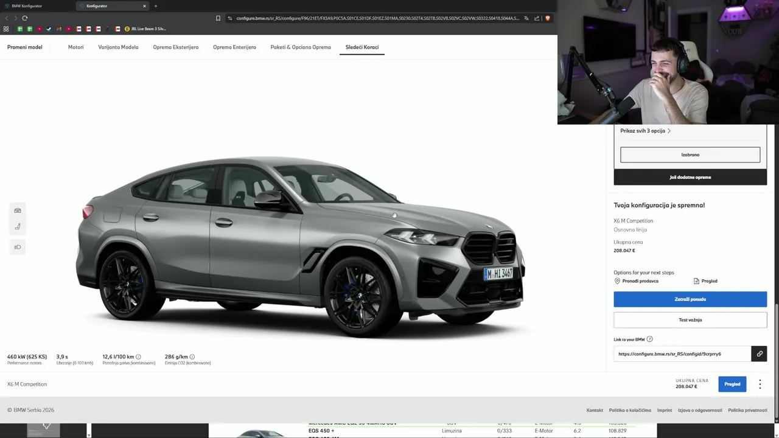The width and height of the screenshot is (779, 438).
Task: Open Politika privatnosti footer link
Action: (747, 410)
